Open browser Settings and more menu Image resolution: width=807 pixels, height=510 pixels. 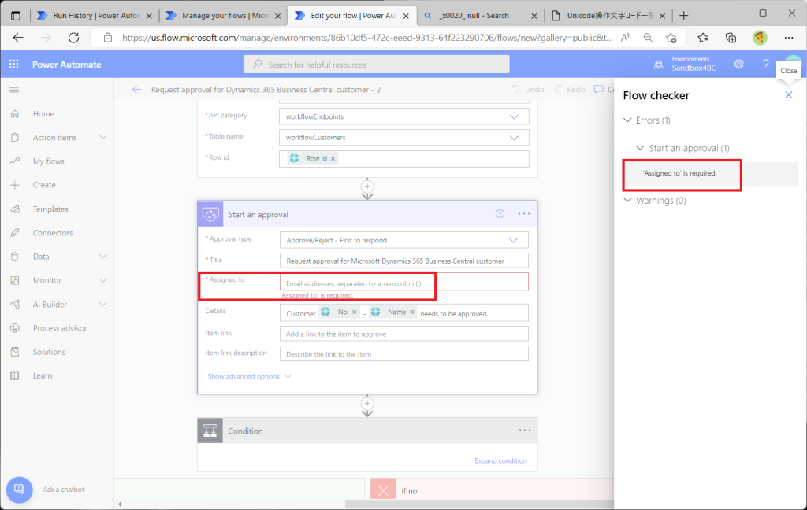coord(788,38)
